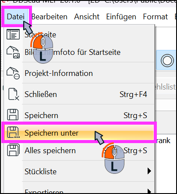Click the Alles speichern stacked floppy icon
The width and height of the screenshot is (177, 194).
coord(13,150)
